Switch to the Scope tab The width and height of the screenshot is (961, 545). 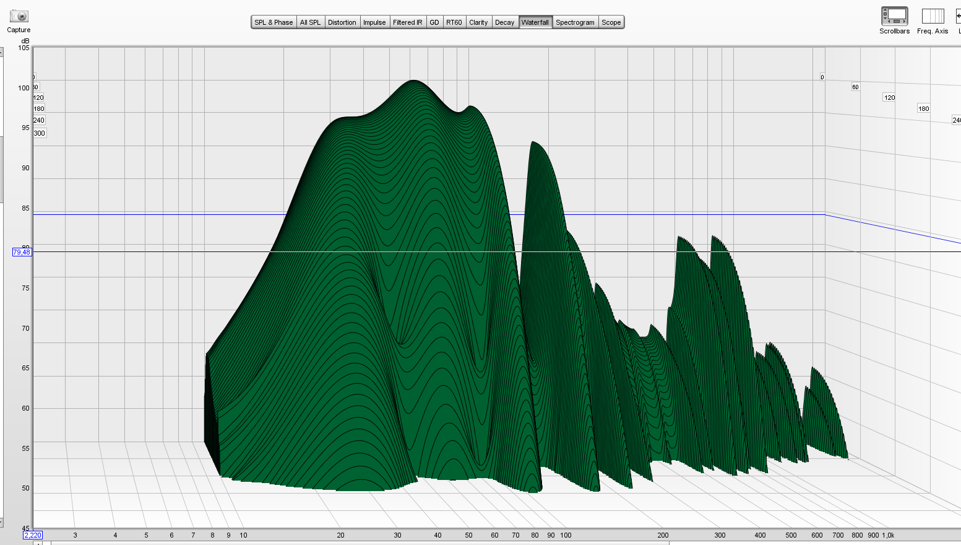611,22
